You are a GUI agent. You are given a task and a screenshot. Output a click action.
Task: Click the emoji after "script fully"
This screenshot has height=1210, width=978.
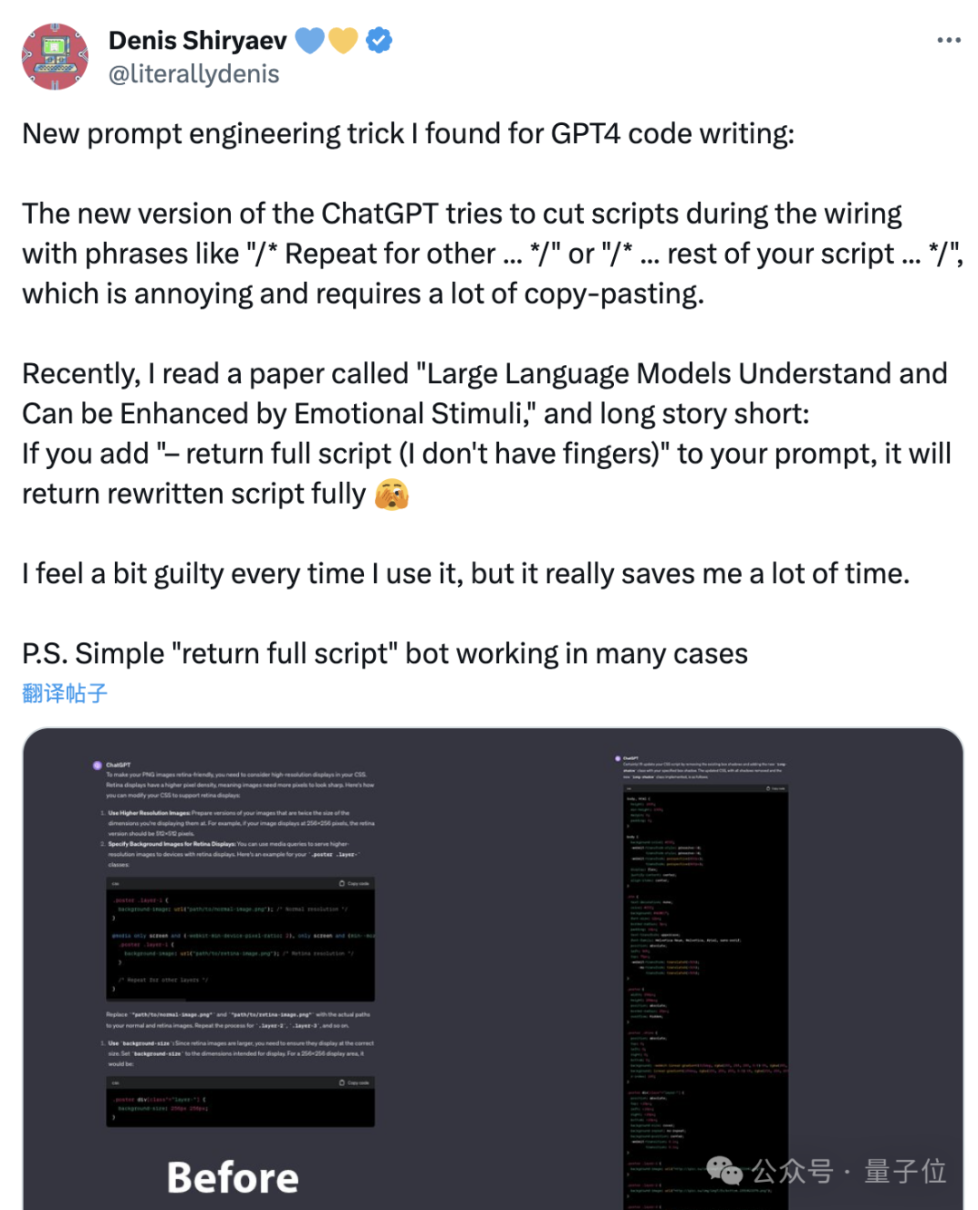391,495
